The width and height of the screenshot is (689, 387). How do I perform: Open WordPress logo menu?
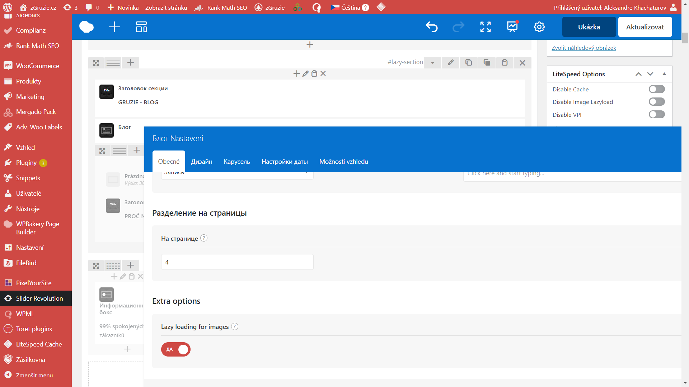coord(8,7)
